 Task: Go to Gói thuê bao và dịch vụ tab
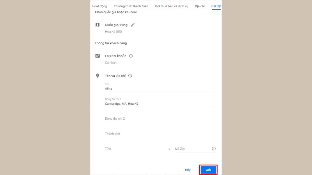171,6
